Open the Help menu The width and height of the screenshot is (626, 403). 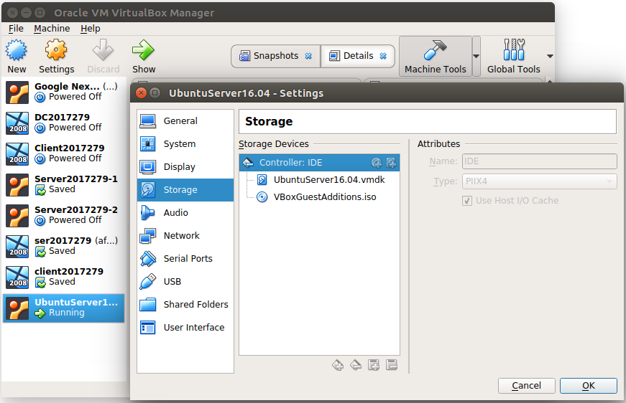point(91,29)
